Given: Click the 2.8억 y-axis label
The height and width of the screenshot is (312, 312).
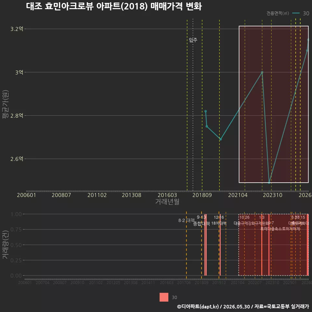Looking at the screenshot, I should [17, 116].
